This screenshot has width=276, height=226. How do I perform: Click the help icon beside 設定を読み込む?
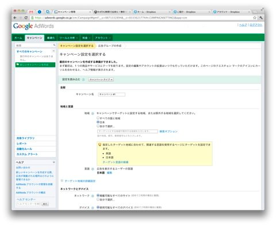[83, 80]
